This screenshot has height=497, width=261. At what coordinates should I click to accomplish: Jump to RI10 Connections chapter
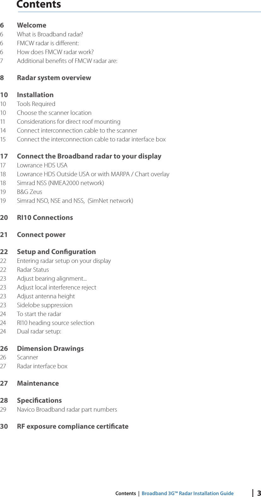coord(45,218)
